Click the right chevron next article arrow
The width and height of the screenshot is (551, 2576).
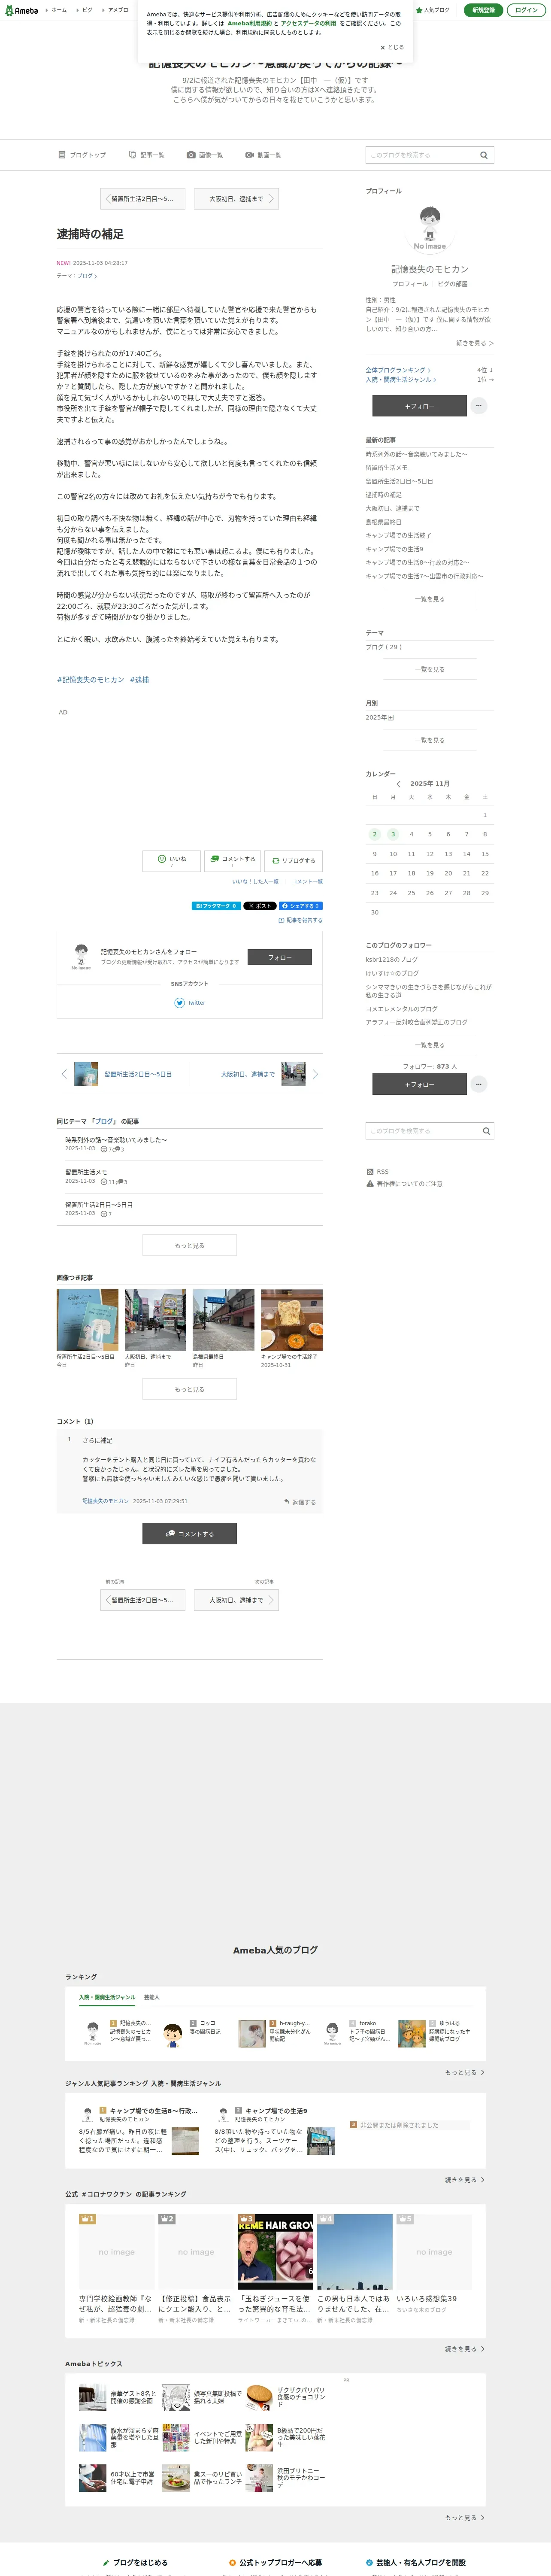click(x=315, y=1074)
